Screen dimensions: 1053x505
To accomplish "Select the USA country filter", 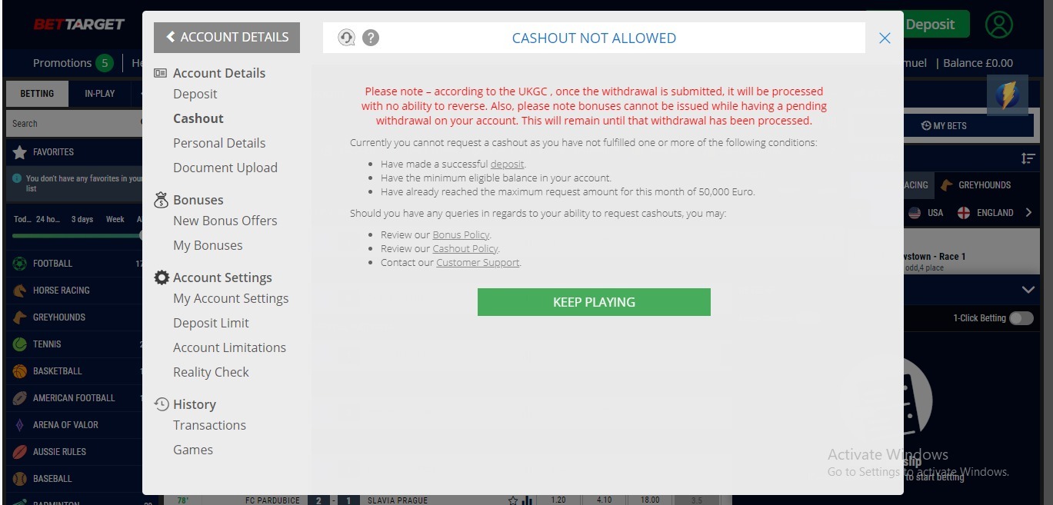I will tap(926, 213).
